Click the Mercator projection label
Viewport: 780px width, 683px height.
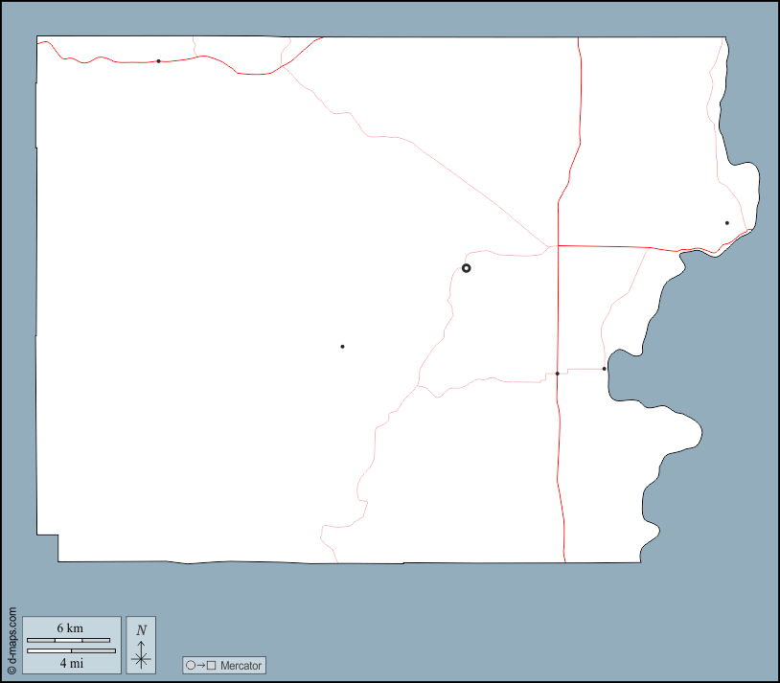tap(241, 665)
